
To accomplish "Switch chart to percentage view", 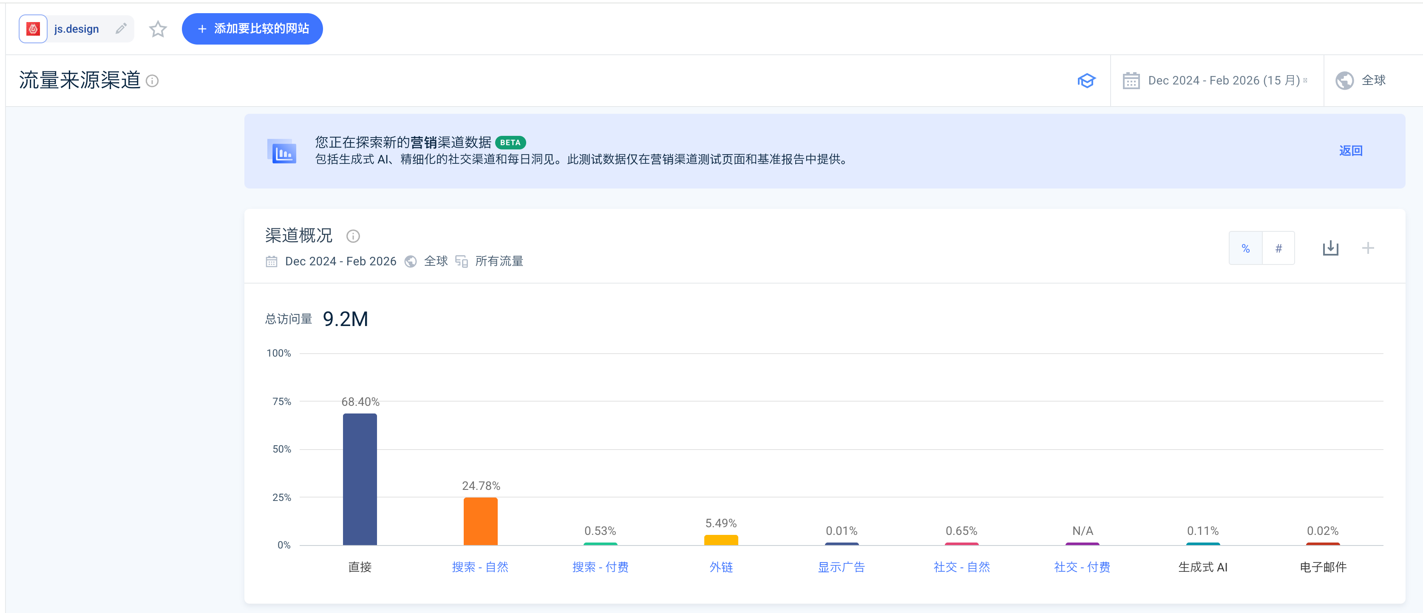I will click(x=1246, y=248).
